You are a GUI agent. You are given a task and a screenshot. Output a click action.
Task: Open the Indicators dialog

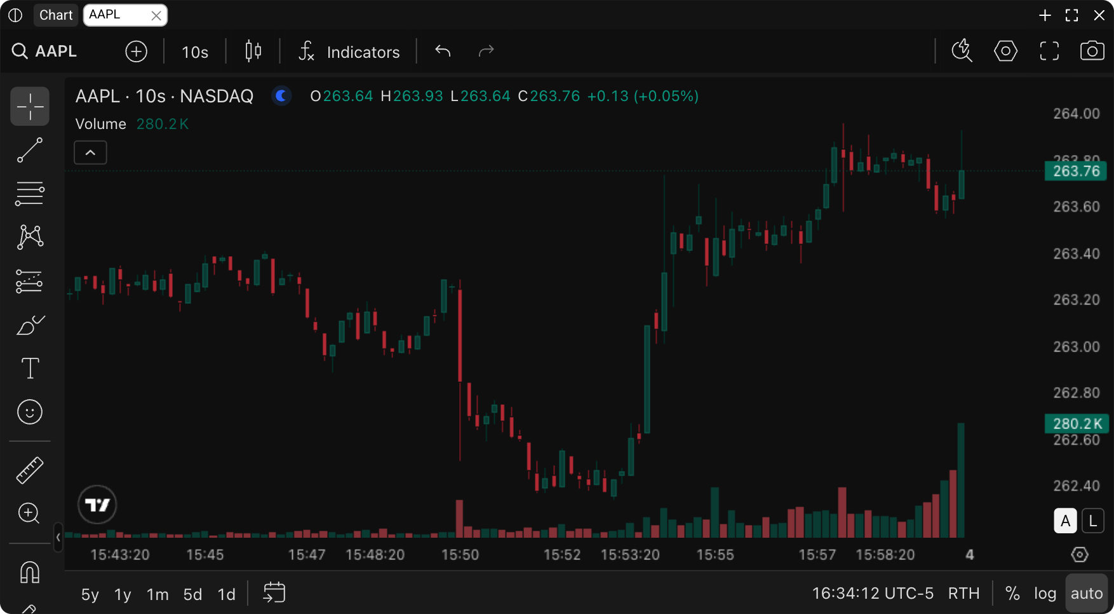click(x=349, y=51)
